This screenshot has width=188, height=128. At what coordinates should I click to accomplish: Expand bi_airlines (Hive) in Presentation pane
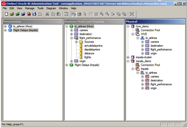(5, 26)
